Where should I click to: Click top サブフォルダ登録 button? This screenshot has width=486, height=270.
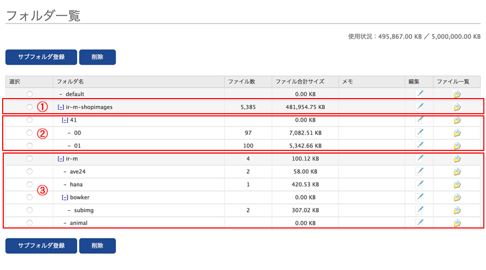click(x=41, y=57)
